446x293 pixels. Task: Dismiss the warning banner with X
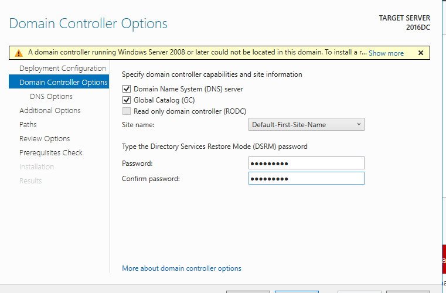(420, 53)
